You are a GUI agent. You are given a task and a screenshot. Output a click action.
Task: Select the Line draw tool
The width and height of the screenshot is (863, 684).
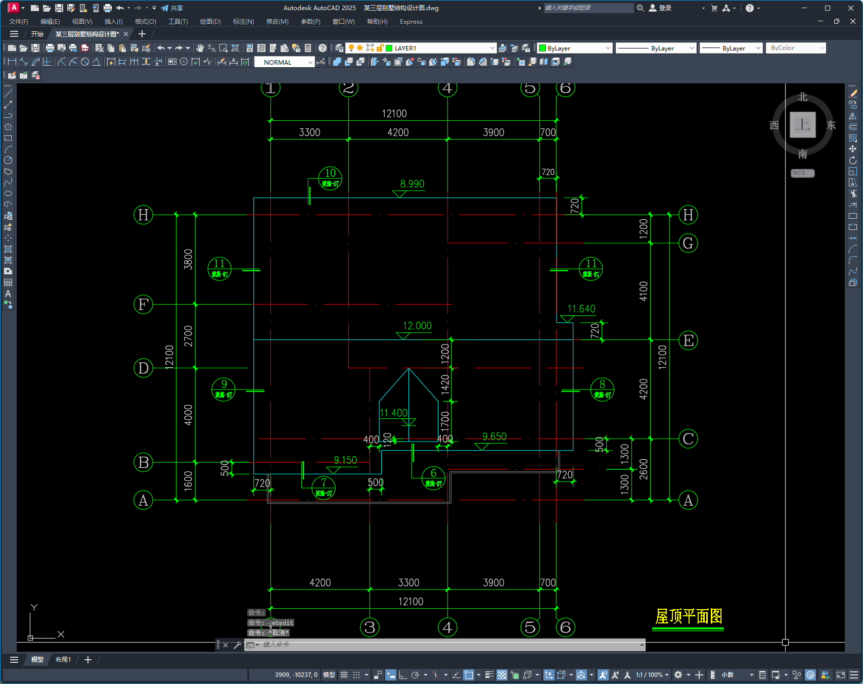(8, 93)
